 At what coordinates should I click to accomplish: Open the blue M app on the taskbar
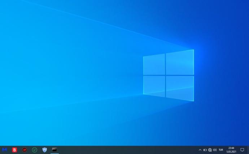pyautogui.click(x=4, y=150)
